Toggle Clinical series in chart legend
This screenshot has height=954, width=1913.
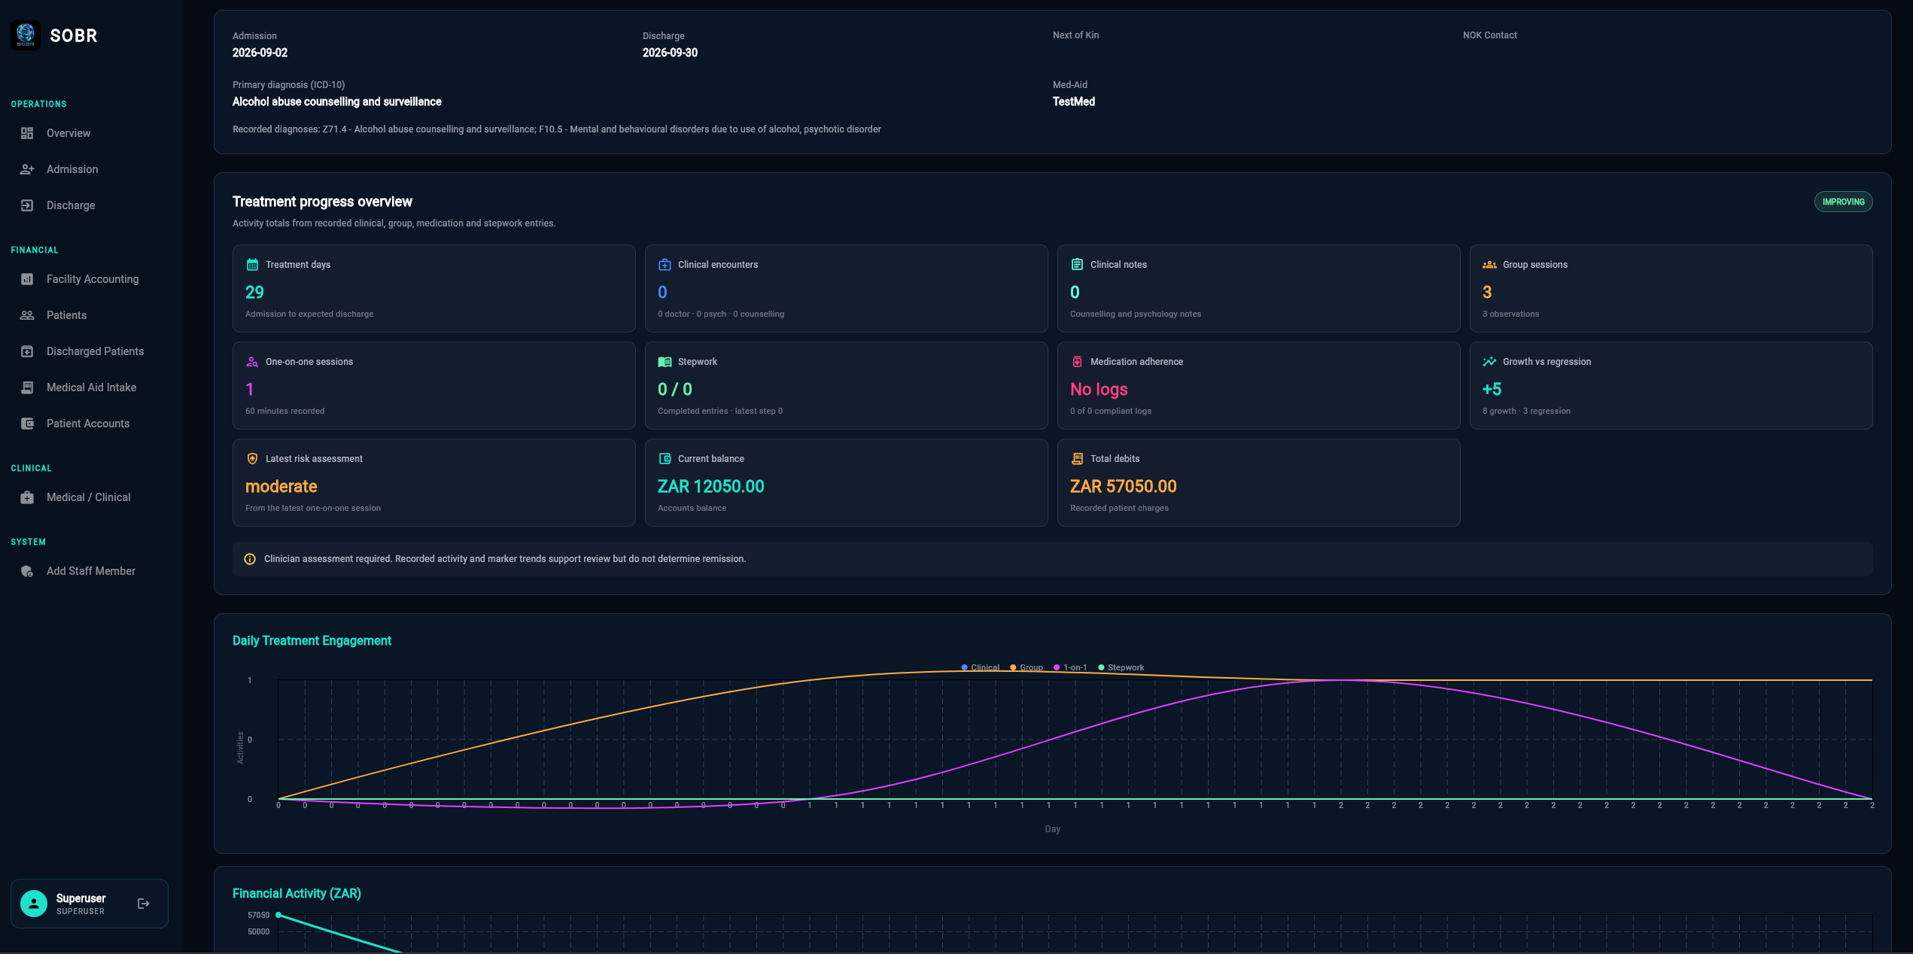pos(980,667)
